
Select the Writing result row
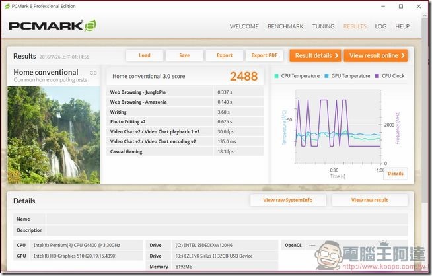(185, 112)
